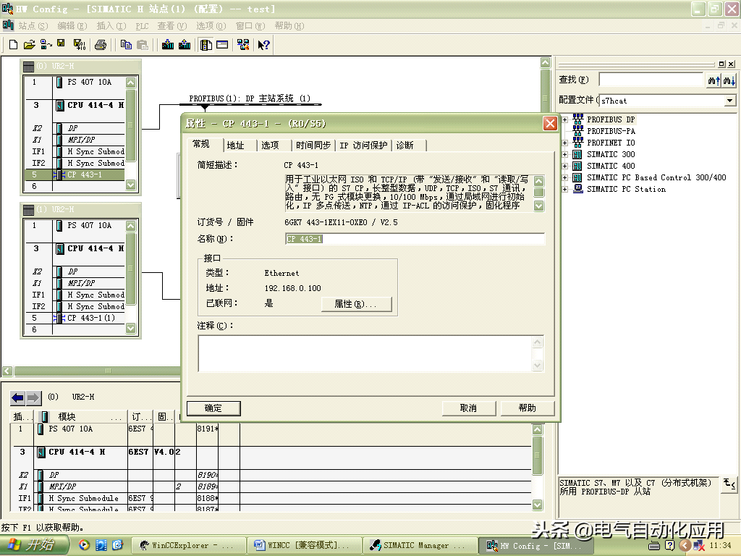Click the context Help arrow icon
Viewport: 741px width, 556px height.
(263, 45)
